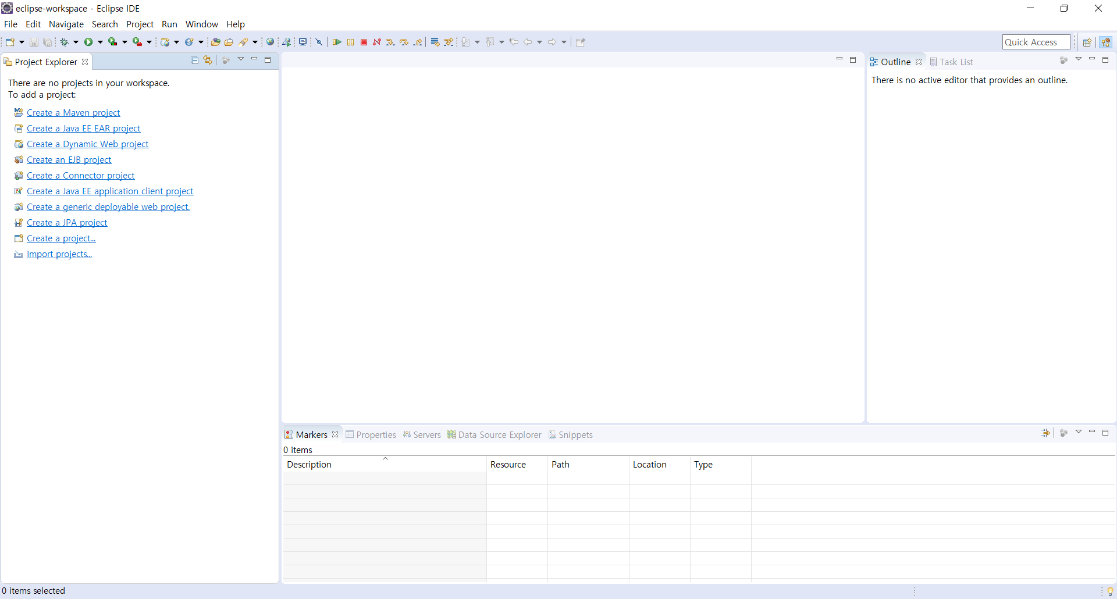The image size is (1117, 599).
Task: Click Create a Java EE EAR project link
Action: point(84,128)
